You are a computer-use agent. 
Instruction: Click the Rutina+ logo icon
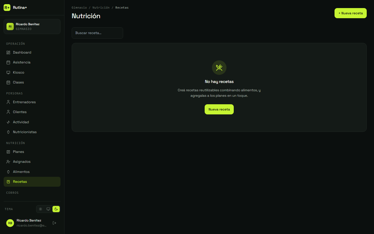pos(7,8)
